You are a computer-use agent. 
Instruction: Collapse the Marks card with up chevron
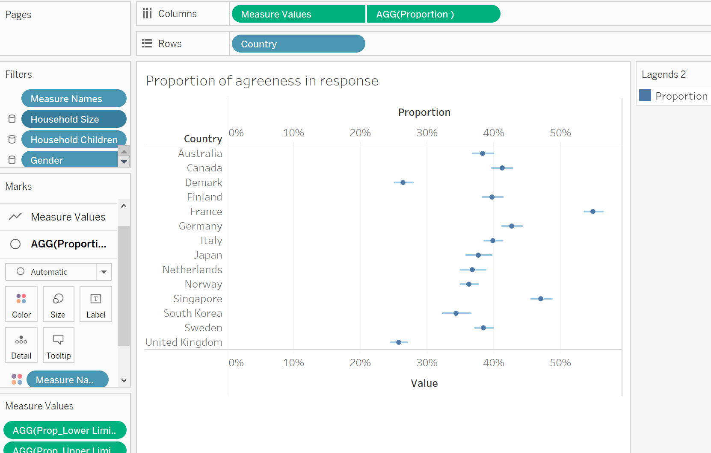coord(124,206)
